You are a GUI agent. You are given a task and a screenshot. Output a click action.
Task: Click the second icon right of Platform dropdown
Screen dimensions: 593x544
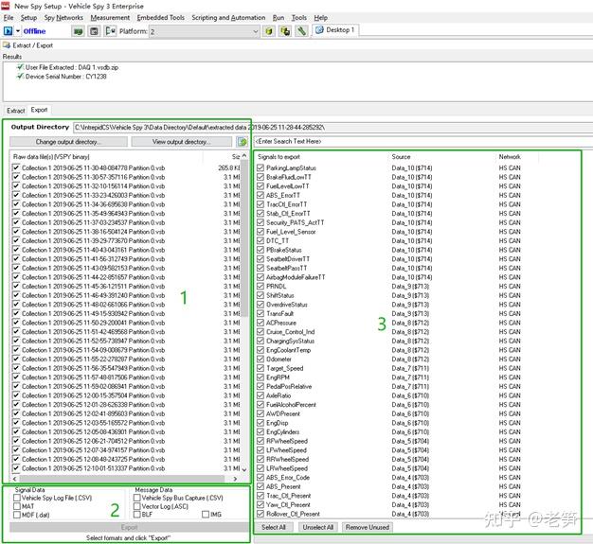pos(284,31)
